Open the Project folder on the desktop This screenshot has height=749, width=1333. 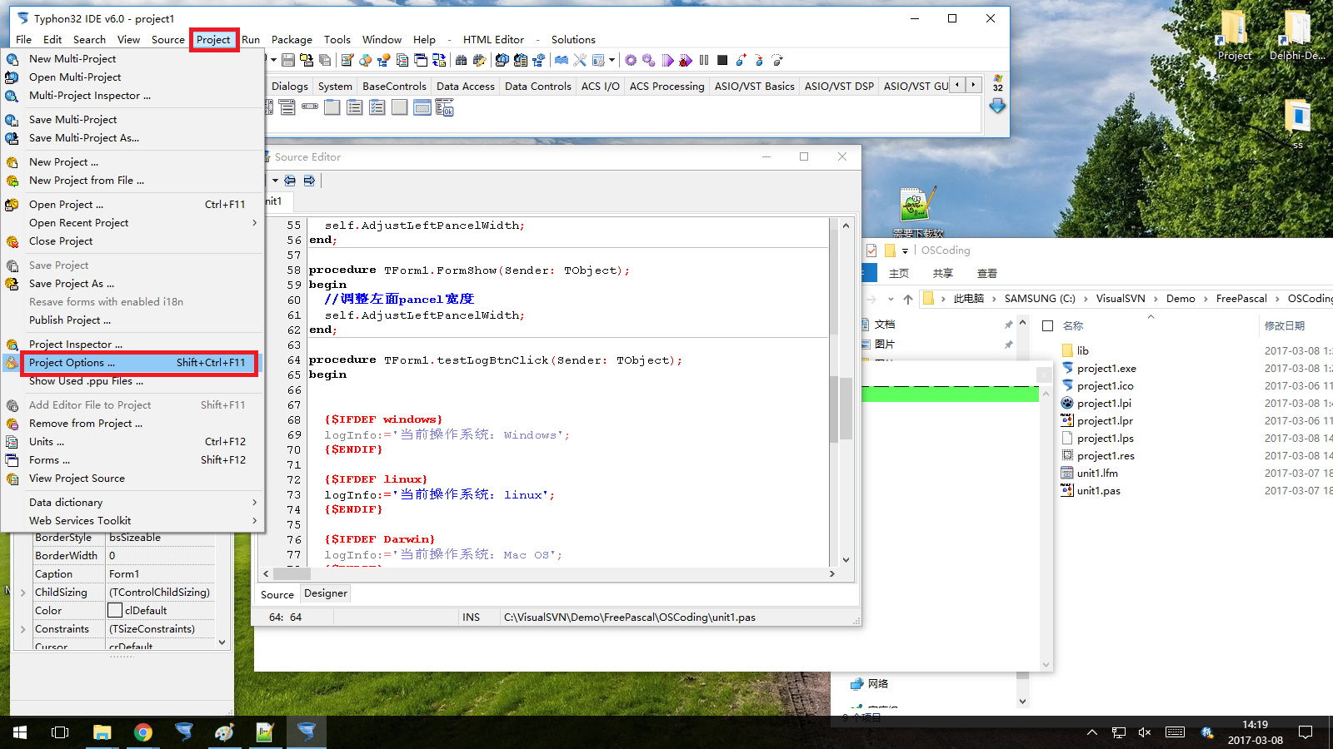(x=1234, y=36)
